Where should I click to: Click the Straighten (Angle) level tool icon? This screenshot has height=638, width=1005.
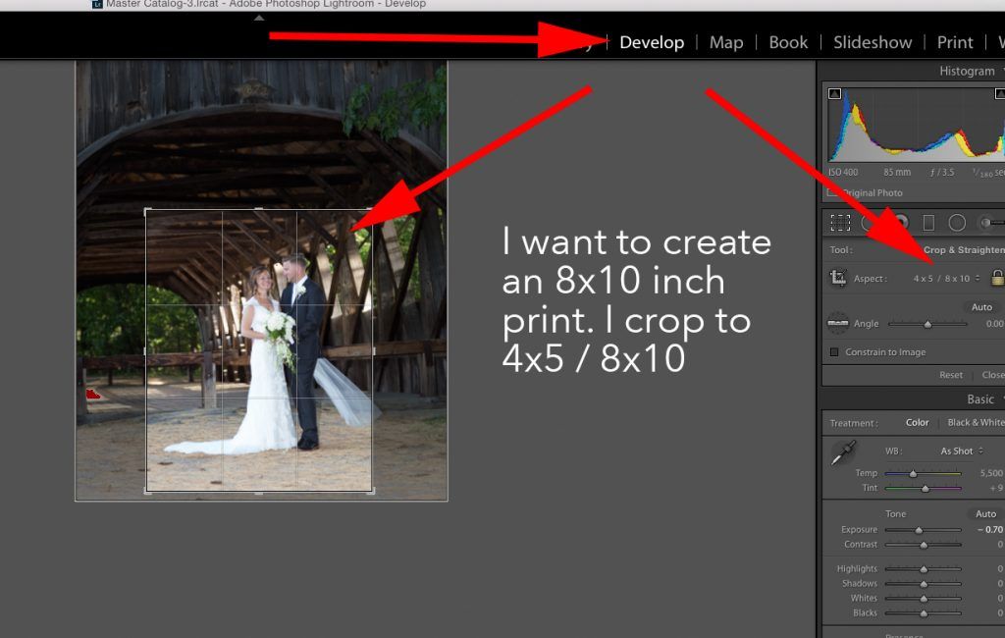[837, 323]
